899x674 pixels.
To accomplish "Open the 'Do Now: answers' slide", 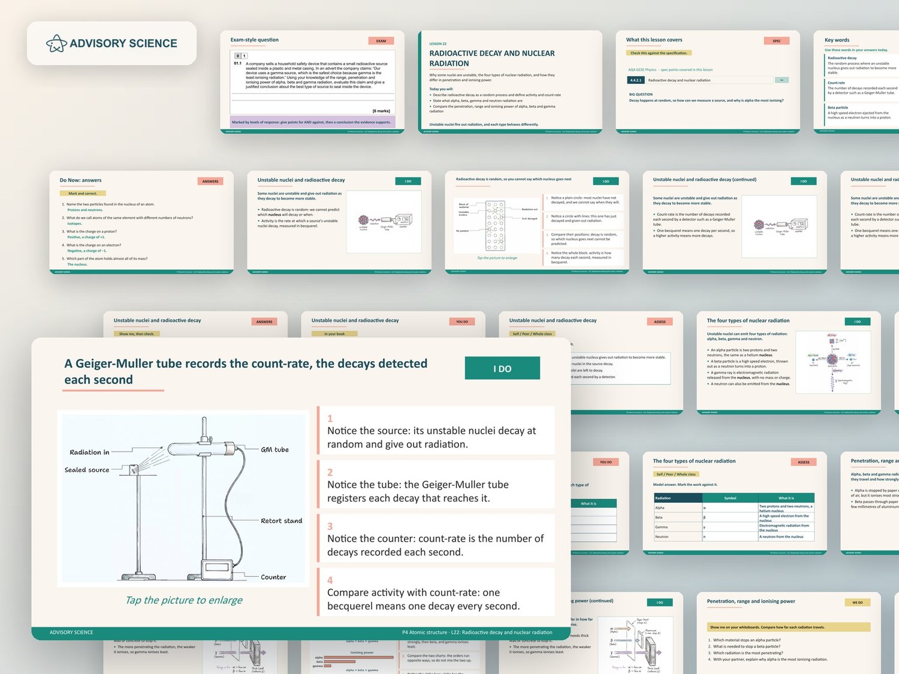I will (141, 223).
